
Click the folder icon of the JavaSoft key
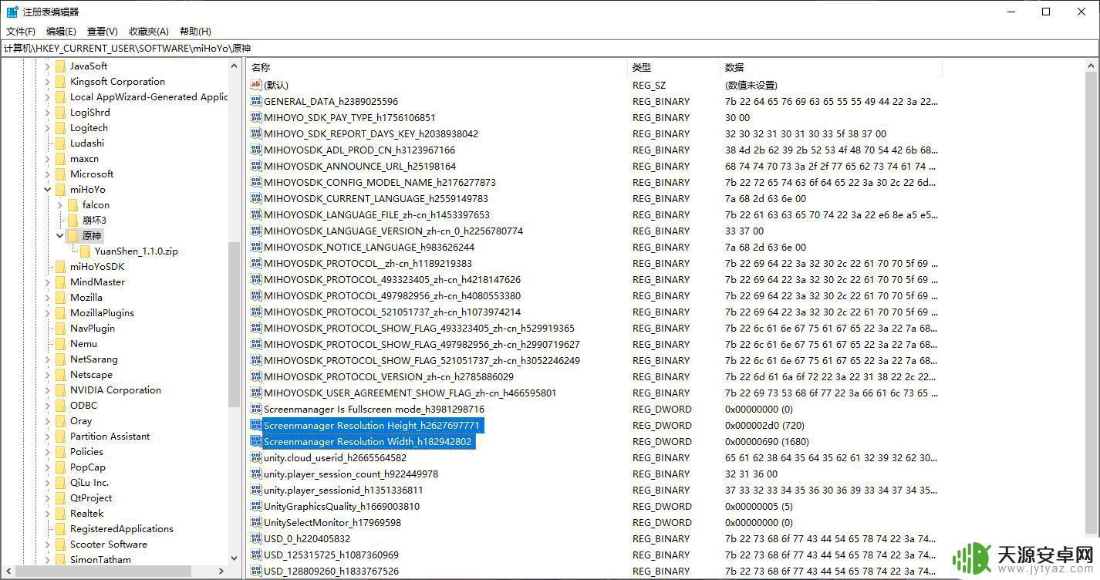[60, 66]
